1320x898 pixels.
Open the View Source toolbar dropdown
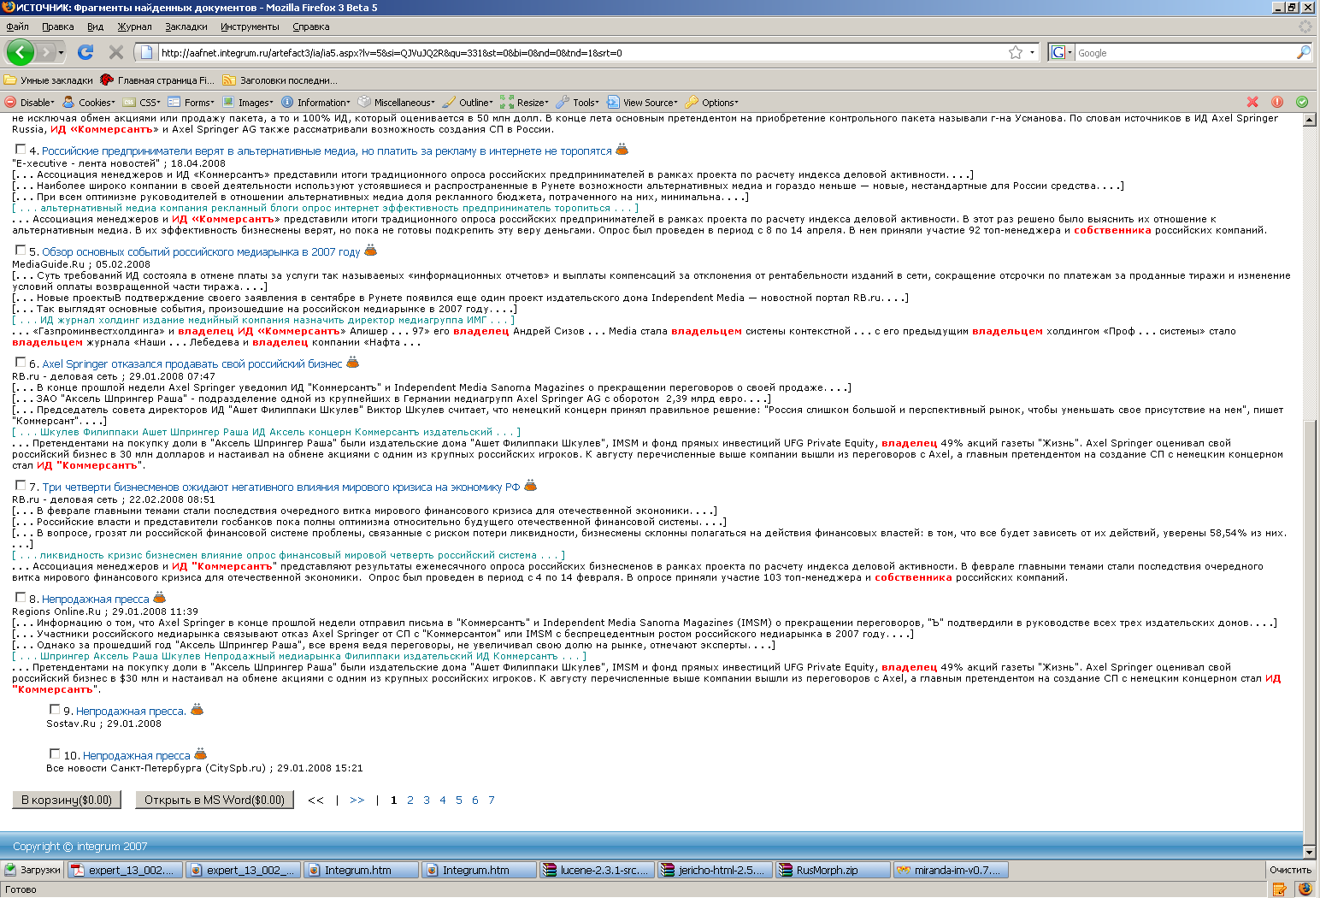pyautogui.click(x=643, y=102)
